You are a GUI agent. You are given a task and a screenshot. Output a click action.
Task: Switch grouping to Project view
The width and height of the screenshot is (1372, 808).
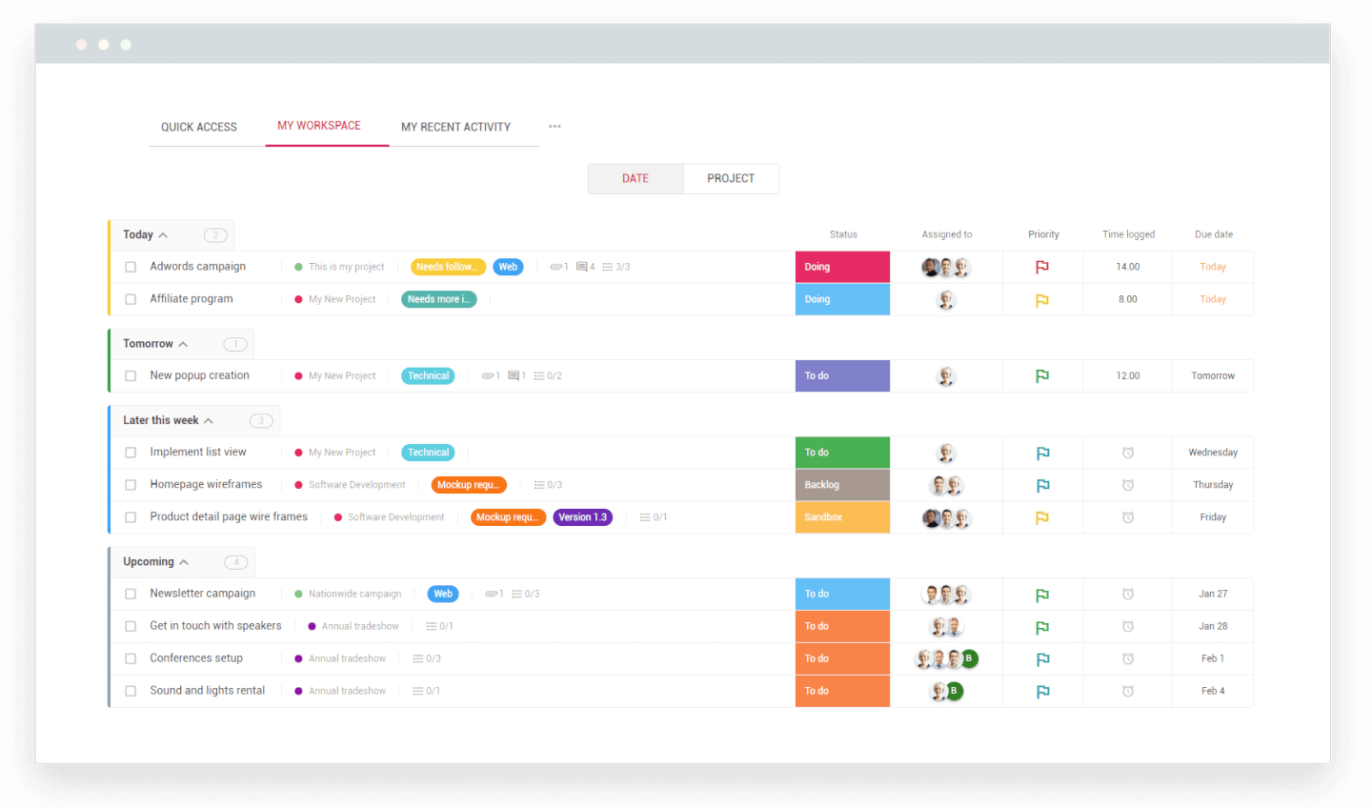point(731,178)
